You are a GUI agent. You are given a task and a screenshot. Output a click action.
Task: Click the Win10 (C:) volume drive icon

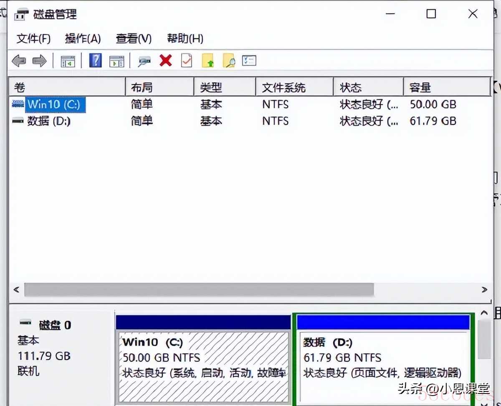tap(18, 104)
